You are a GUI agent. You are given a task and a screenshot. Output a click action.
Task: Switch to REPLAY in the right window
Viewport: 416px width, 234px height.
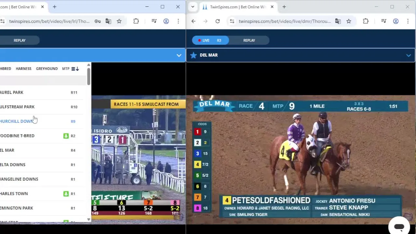coord(249,40)
